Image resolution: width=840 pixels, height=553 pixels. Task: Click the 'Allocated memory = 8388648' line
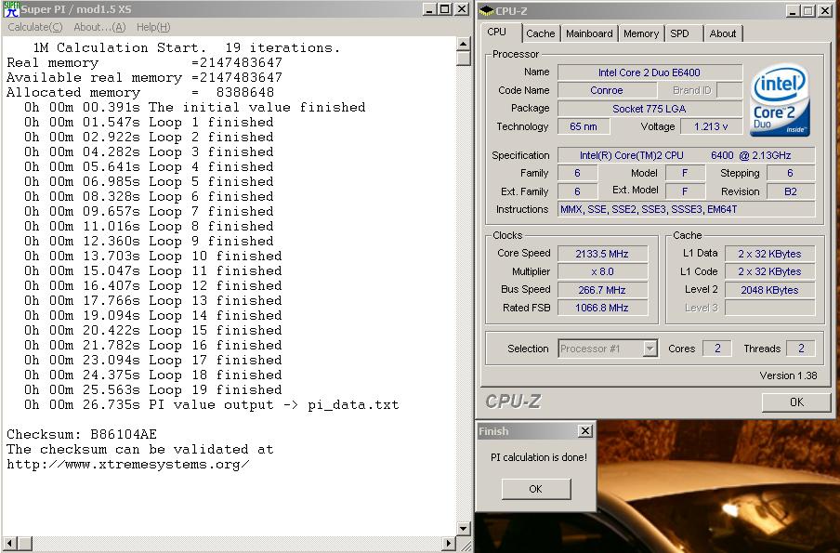coord(140,92)
